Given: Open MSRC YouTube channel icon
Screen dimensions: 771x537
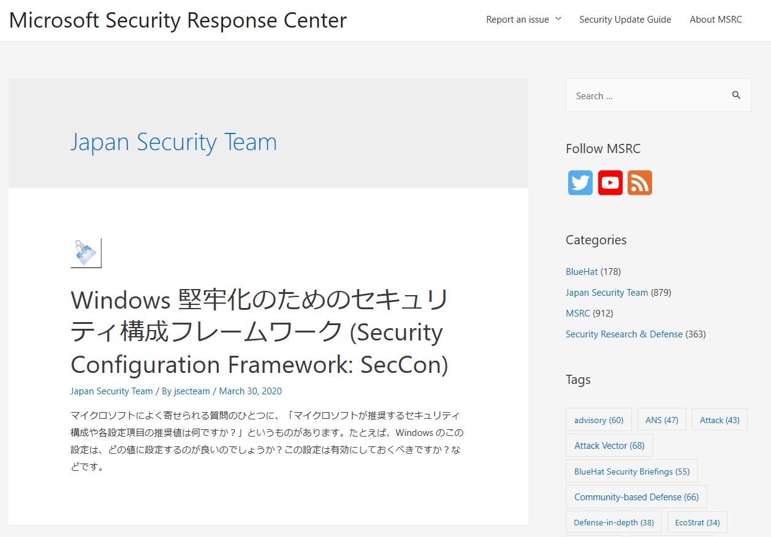Looking at the screenshot, I should (610, 182).
